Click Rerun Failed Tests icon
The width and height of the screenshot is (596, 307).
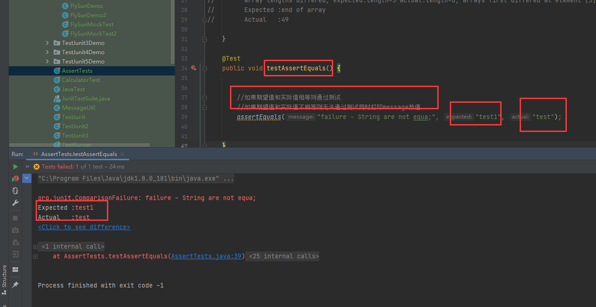(15, 178)
